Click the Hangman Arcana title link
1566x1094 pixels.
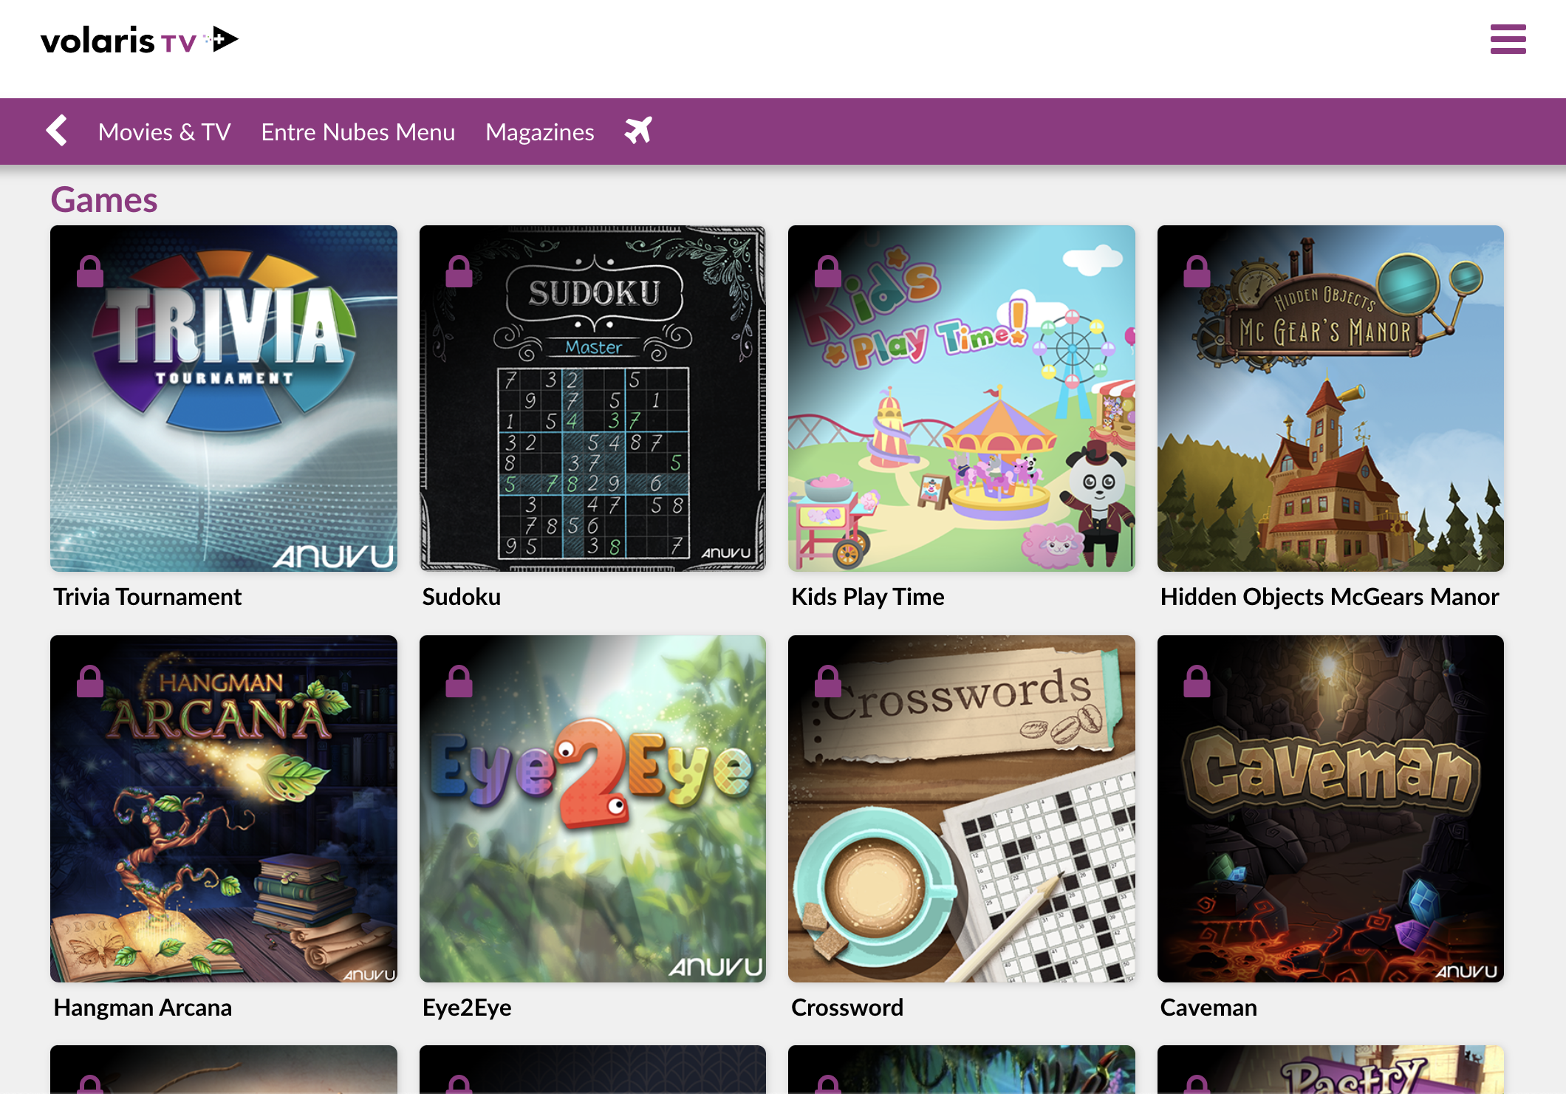tap(143, 1008)
